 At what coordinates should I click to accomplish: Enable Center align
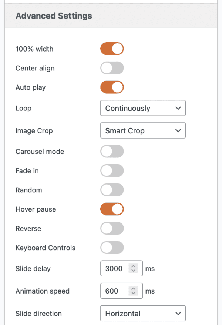[112, 68]
